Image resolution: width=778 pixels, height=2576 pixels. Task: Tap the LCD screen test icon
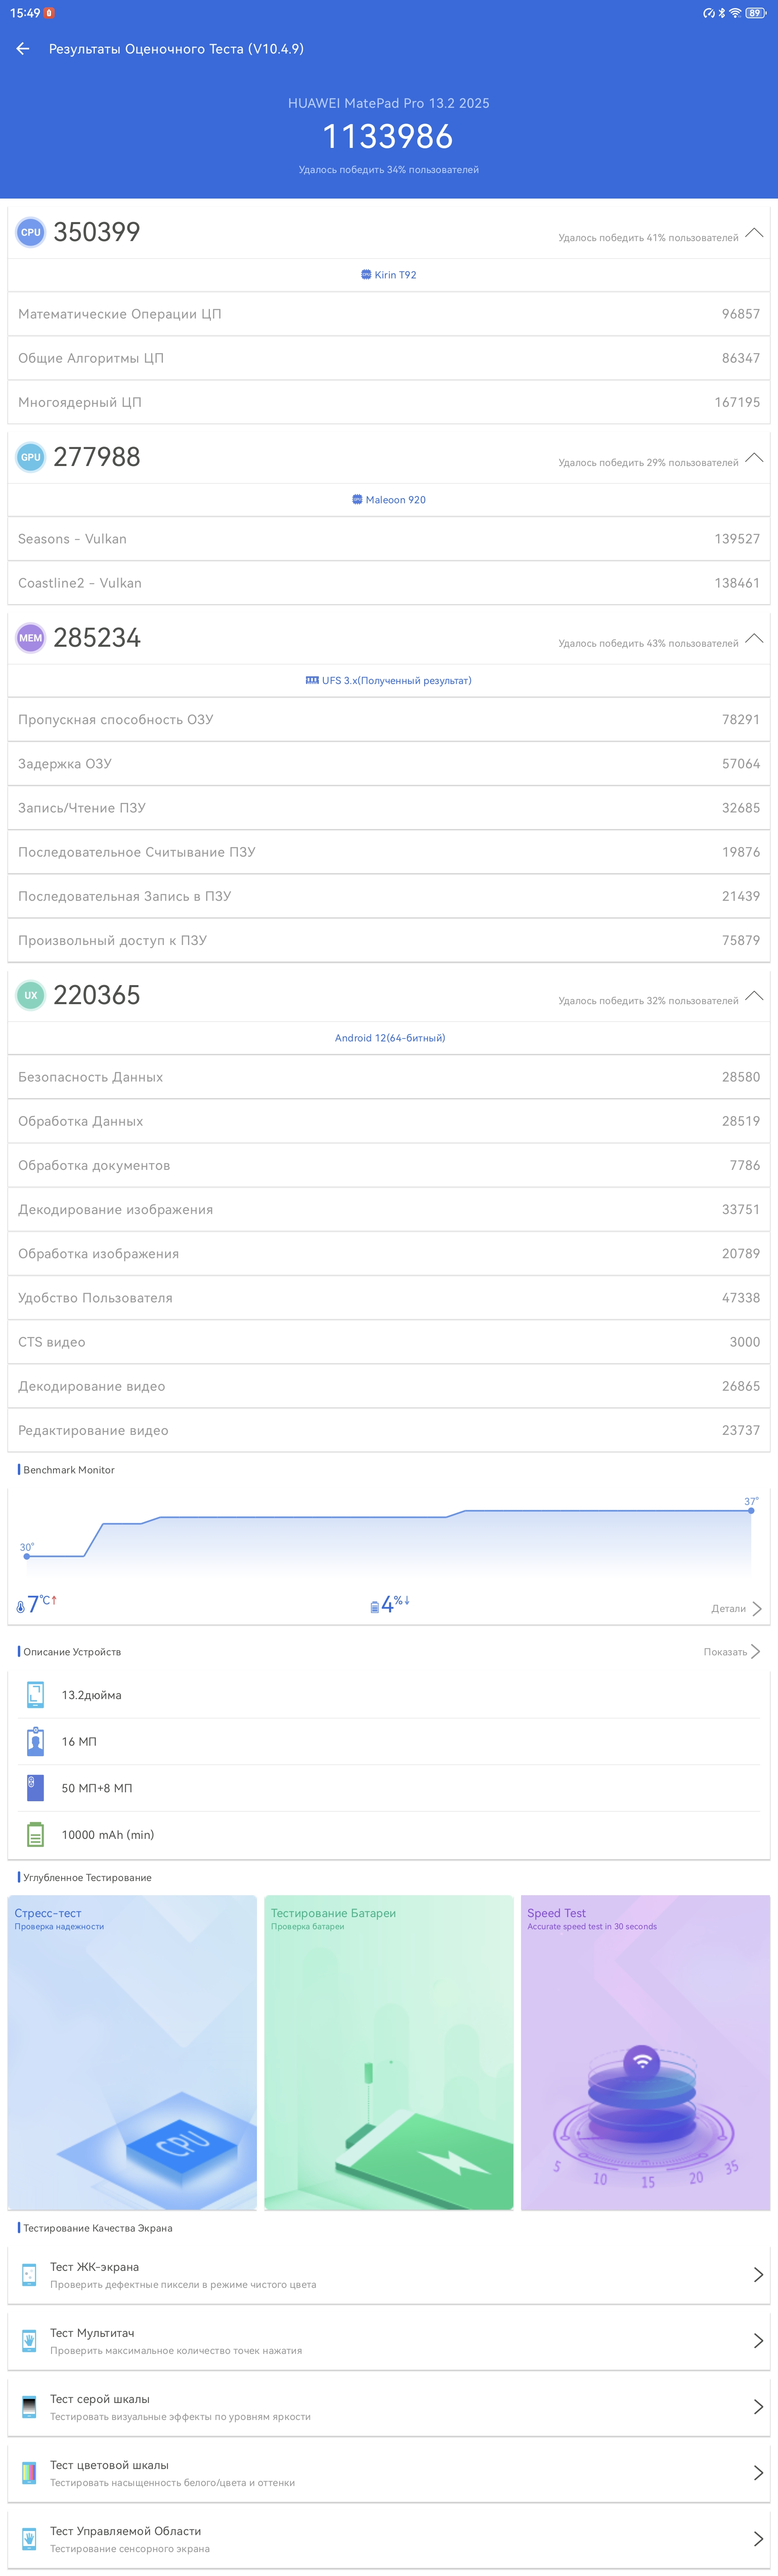point(29,2275)
